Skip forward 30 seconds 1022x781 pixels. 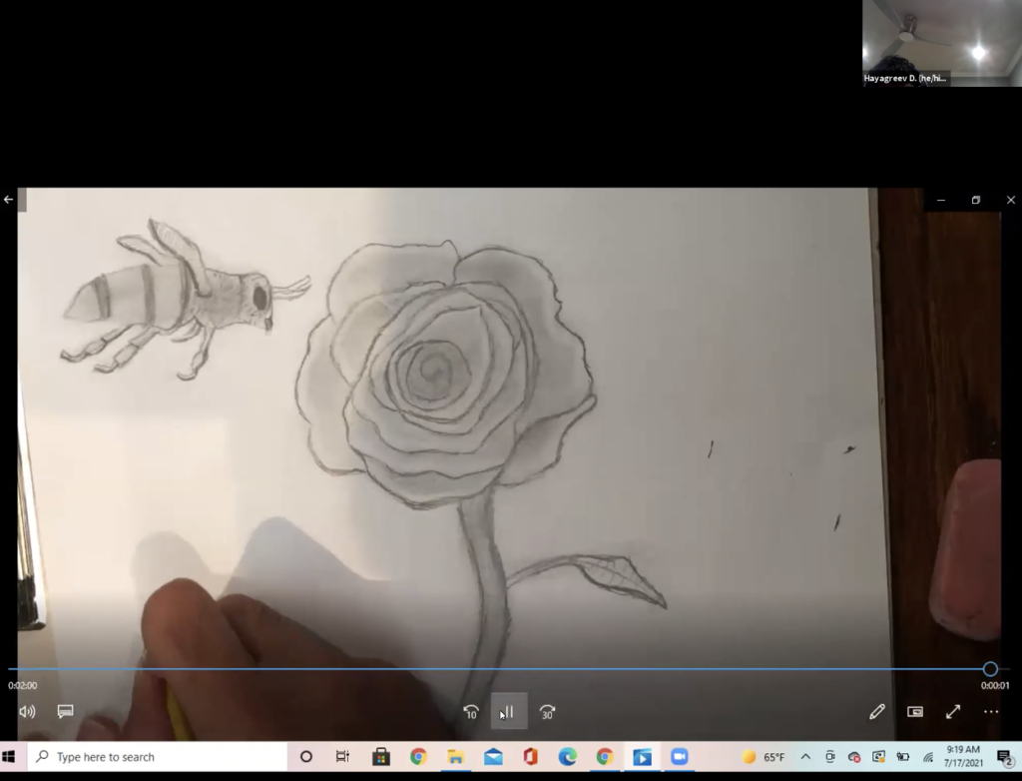[x=547, y=712]
